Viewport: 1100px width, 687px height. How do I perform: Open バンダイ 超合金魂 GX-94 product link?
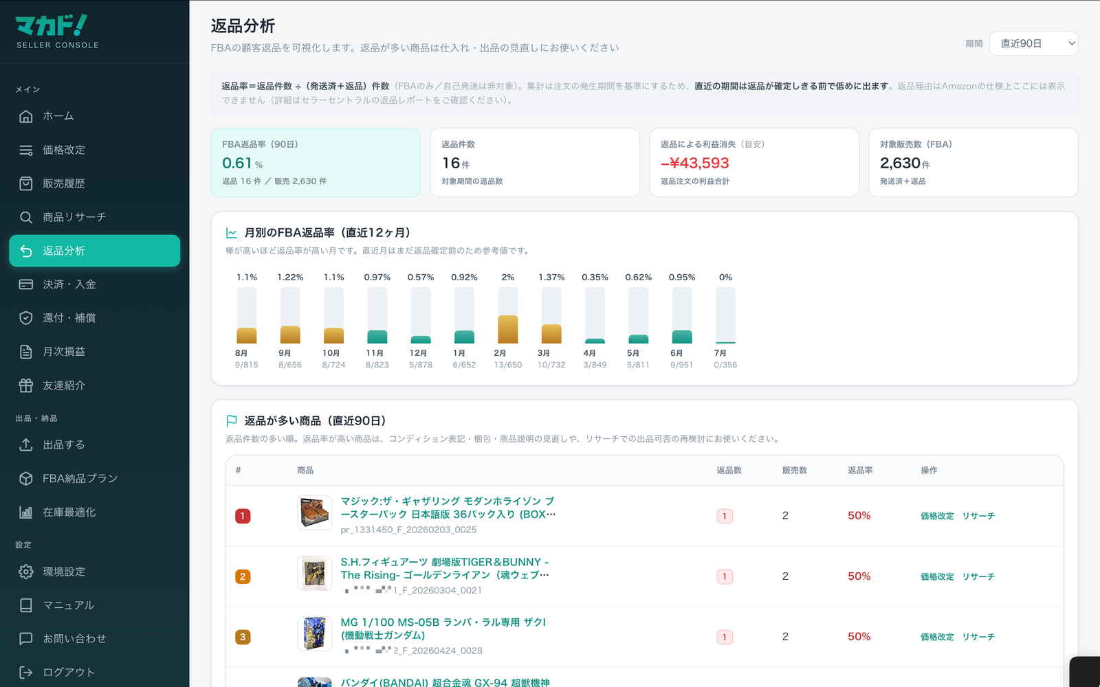pos(445,682)
